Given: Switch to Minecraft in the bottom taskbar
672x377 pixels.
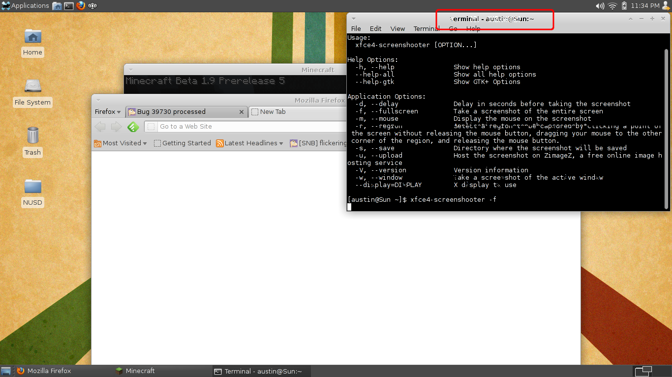Looking at the screenshot, I should (140, 371).
